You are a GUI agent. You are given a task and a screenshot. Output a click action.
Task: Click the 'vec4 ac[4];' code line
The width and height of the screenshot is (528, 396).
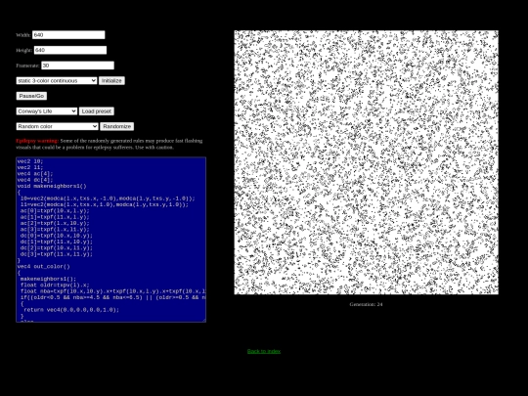coord(35,174)
